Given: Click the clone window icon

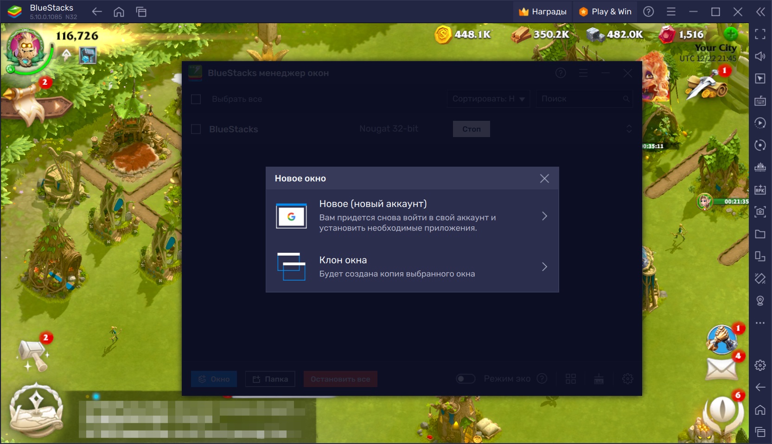Looking at the screenshot, I should click(291, 267).
